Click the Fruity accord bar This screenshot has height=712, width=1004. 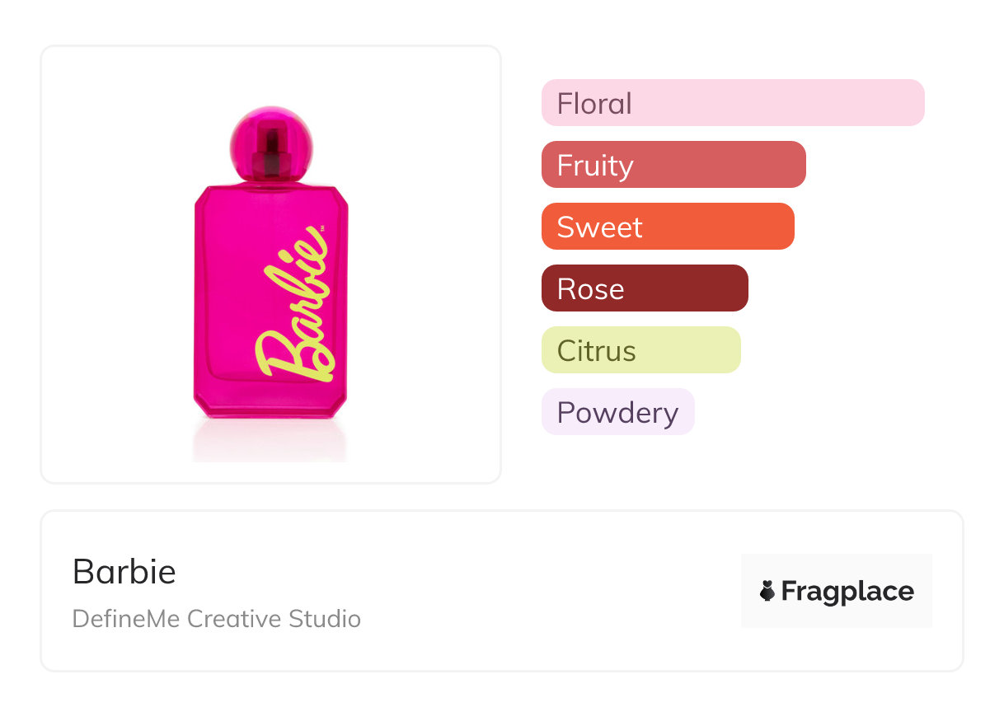point(673,165)
